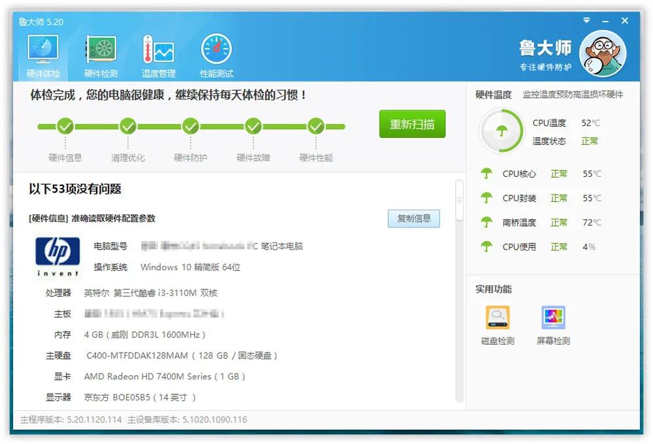Open the 性能测试 performance test tab
The width and height of the screenshot is (653, 444).
click(216, 57)
